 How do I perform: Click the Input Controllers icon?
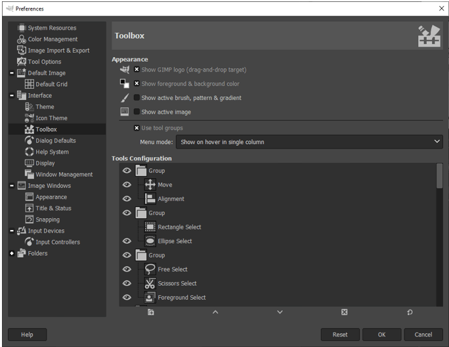(29, 242)
